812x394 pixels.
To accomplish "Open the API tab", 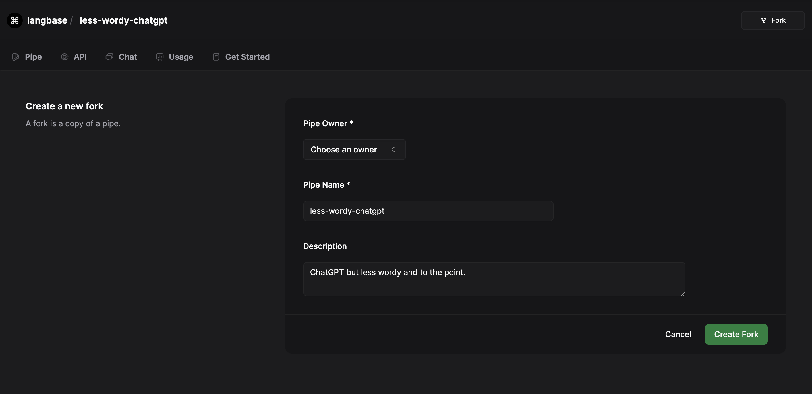I will tap(80, 57).
